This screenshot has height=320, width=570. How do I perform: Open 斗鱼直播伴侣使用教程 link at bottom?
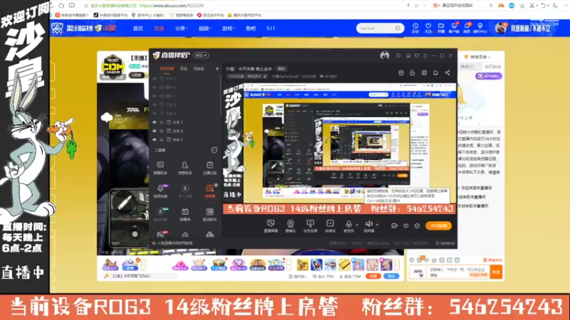[175, 243]
